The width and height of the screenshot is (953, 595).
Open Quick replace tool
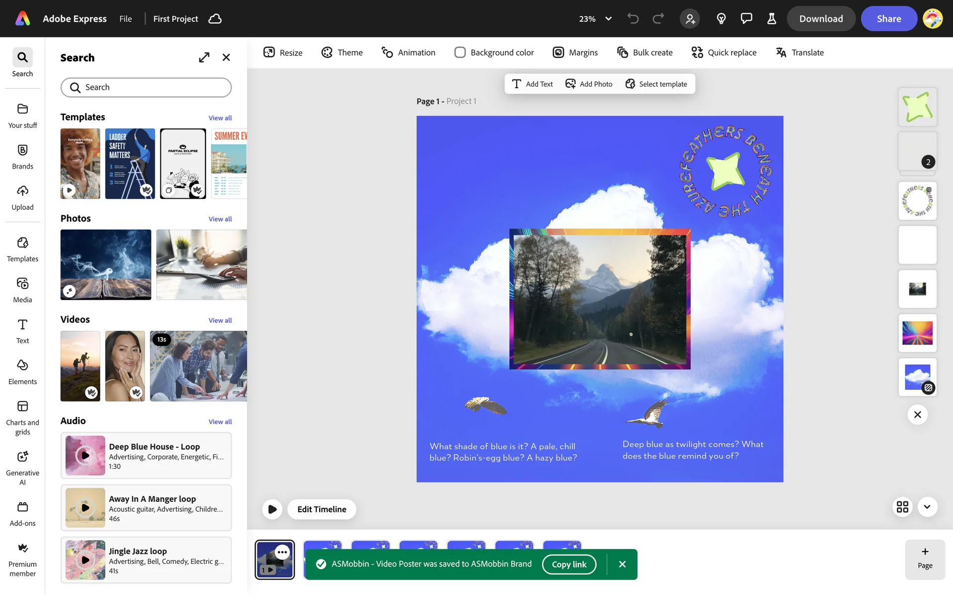724,53
